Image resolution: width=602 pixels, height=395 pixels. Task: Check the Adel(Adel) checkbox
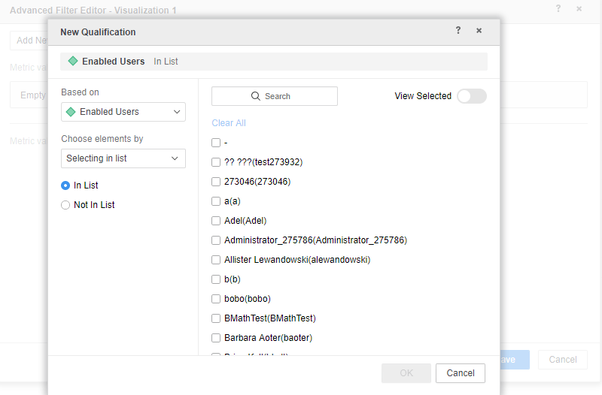(216, 221)
